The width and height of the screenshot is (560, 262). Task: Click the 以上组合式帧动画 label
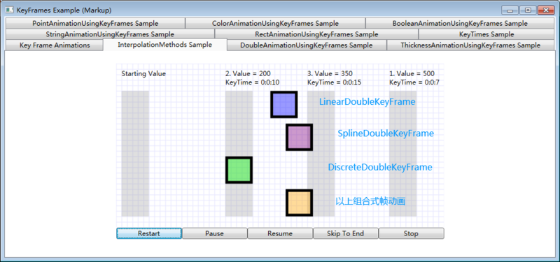(x=370, y=201)
